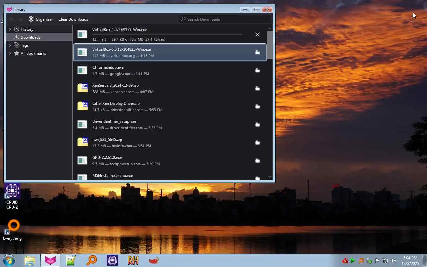Open folder for XenServer8_2024-12-09.iso
Image resolution: width=427 pixels, height=267 pixels.
[257, 88]
